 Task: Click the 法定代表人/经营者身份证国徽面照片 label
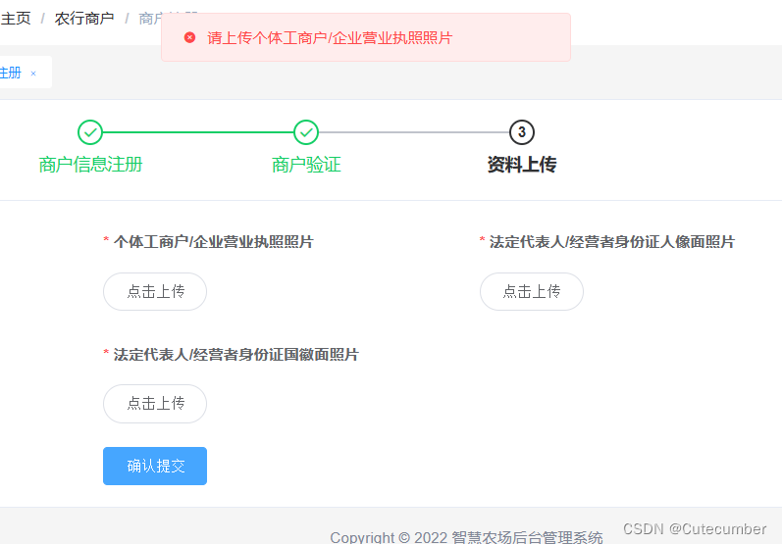[235, 355]
